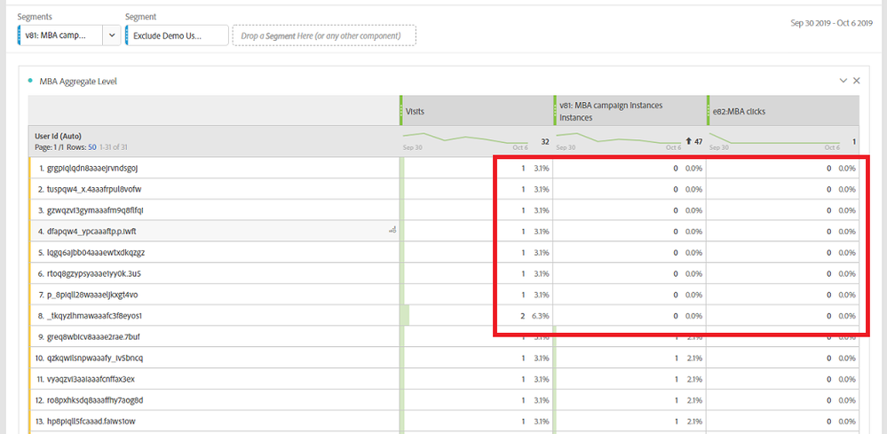Viewport: 887px width, 434px height.
Task: Collapse the MBA Aggregate Level panel chevron
Action: (843, 81)
